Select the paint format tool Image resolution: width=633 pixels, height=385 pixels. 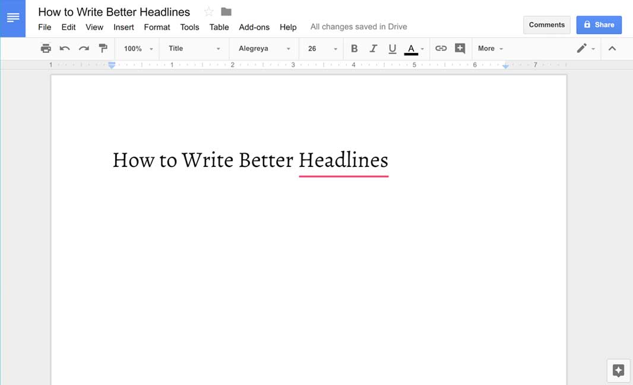103,49
